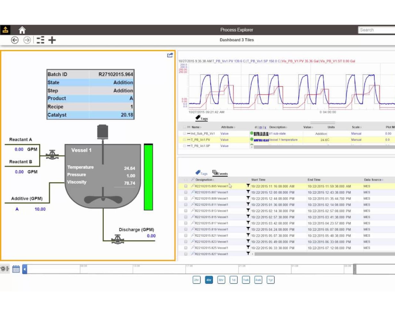Screen dimensions: 395x316
Task: Select the 1wk time range button
Action: coord(246,280)
